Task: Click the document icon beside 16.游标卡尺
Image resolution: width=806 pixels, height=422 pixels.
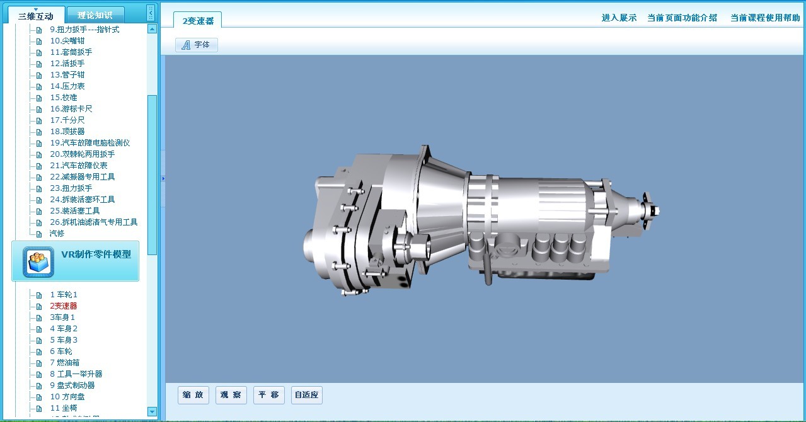Action: coord(38,109)
